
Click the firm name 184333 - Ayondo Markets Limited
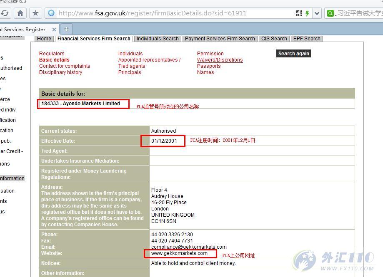(x=80, y=104)
